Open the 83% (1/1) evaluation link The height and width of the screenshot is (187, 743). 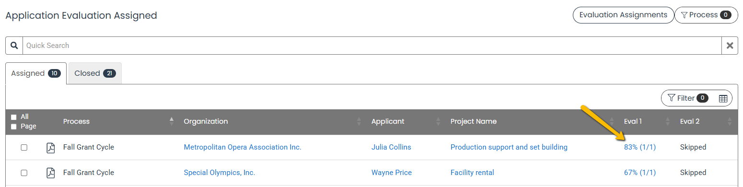(x=639, y=147)
